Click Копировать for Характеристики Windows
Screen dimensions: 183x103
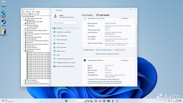(x=125, y=60)
